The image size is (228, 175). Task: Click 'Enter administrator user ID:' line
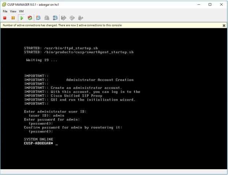[55, 112]
